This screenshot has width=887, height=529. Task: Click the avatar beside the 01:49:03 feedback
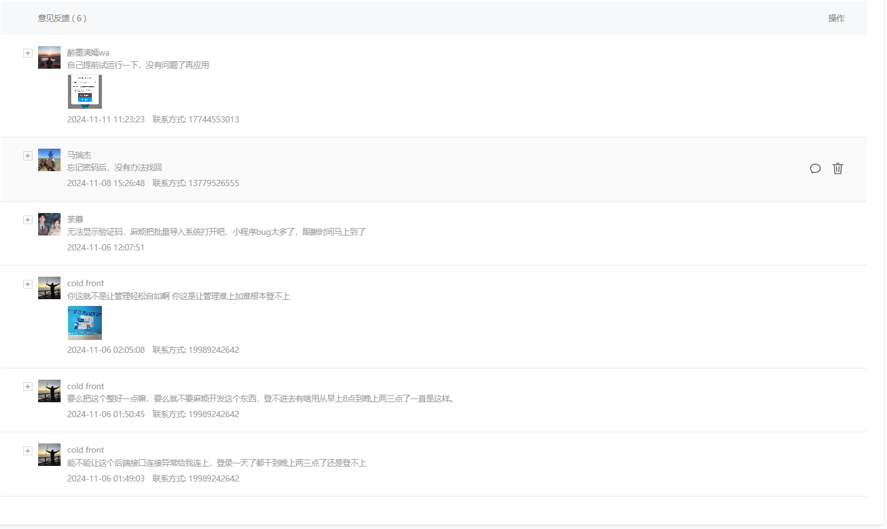pos(49,455)
